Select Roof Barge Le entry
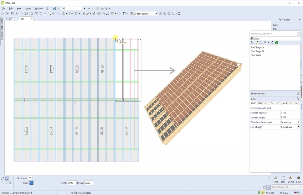Screen dimensions: 303x195 pos(257,47)
